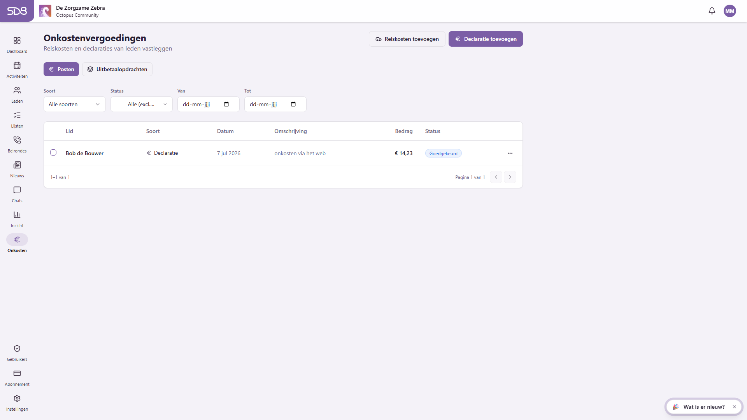The height and width of the screenshot is (420, 747).
Task: Click the SDB logo
Action: pos(17,11)
